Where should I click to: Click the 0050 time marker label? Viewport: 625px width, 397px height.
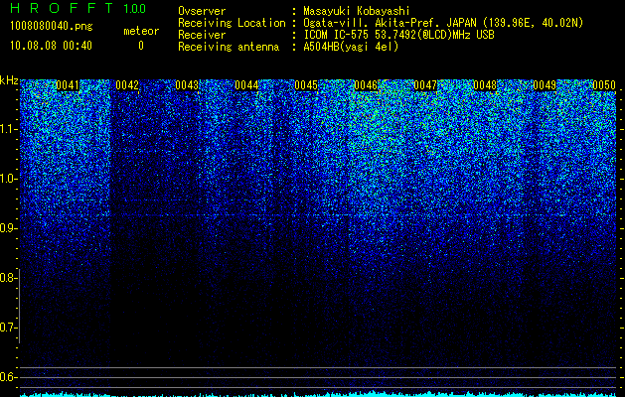point(604,85)
